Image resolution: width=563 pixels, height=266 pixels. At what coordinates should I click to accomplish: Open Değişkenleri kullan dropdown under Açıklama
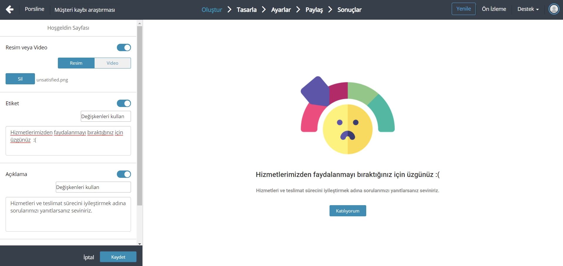(x=93, y=187)
